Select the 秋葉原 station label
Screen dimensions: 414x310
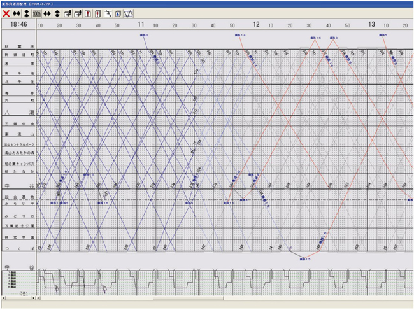19,46
